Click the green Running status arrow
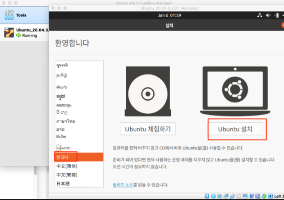 tap(18, 35)
